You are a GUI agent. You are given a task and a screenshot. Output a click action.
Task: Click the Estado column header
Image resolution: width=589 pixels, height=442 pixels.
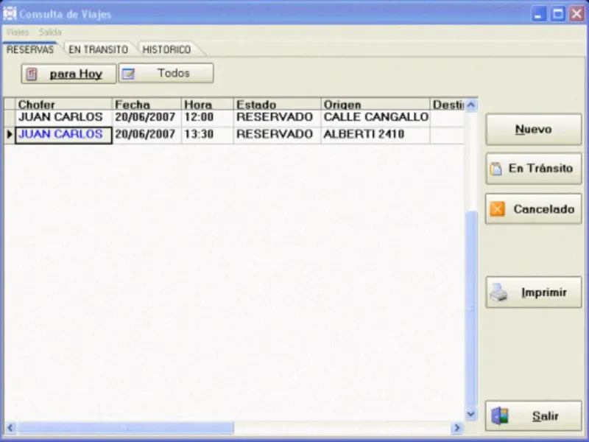click(278, 104)
